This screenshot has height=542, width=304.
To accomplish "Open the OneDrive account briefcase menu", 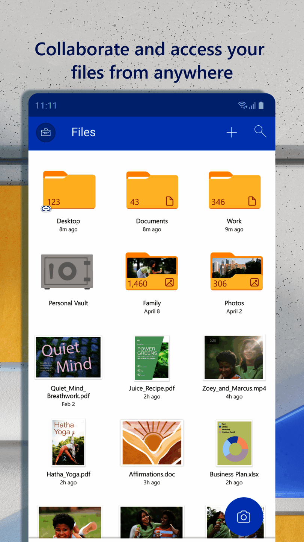I will [45, 132].
